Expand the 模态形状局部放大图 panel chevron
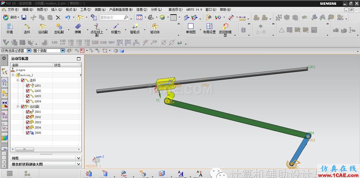 (79, 164)
